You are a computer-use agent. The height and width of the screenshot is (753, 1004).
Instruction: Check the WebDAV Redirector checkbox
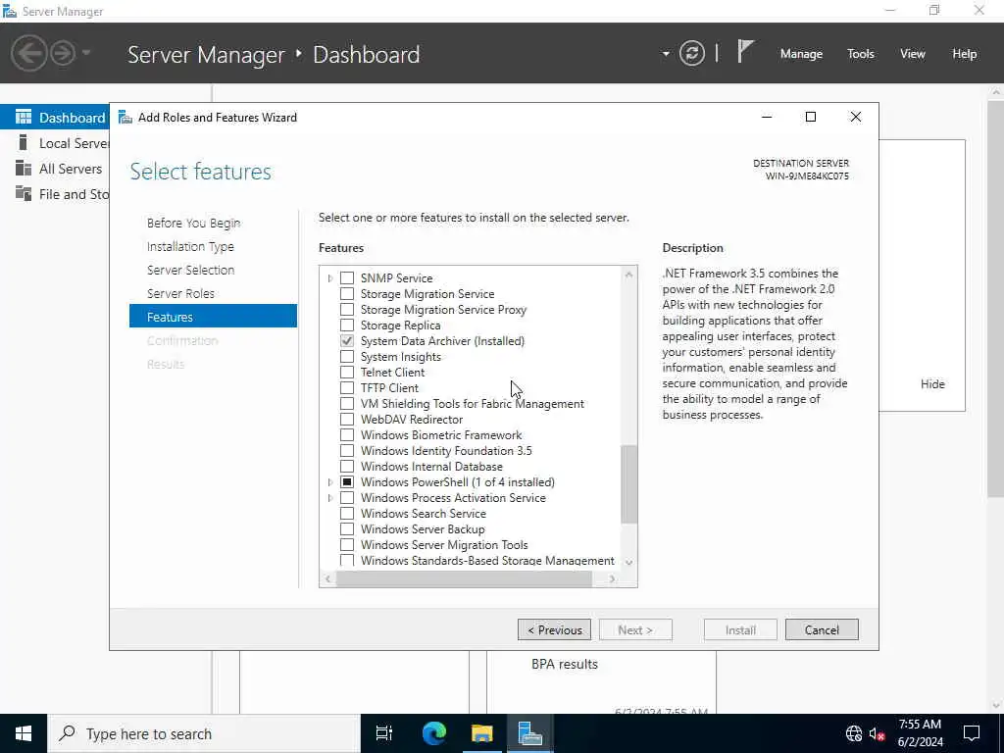pyautogui.click(x=347, y=420)
